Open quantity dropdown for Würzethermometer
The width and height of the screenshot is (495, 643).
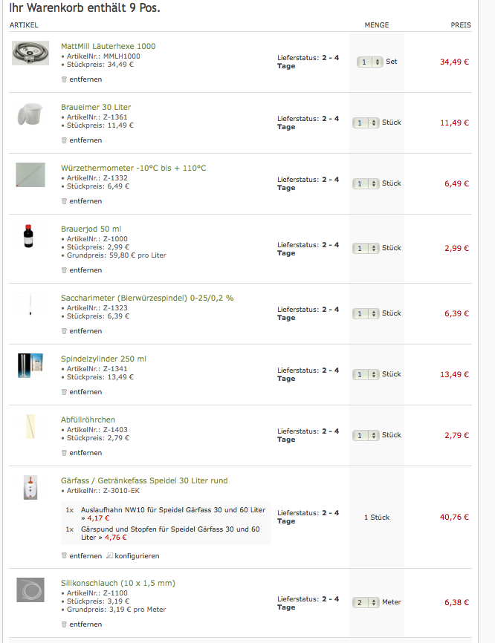pos(366,183)
